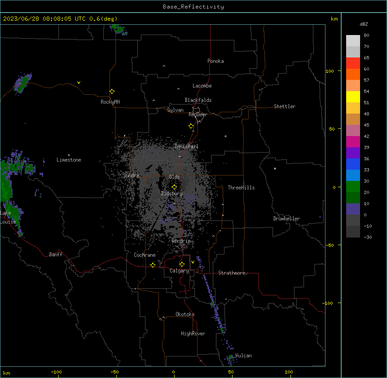Viewport: 387px width, 378px height.
Task: Select the yellow diamond marker below Cochrane
Action: 153,265
